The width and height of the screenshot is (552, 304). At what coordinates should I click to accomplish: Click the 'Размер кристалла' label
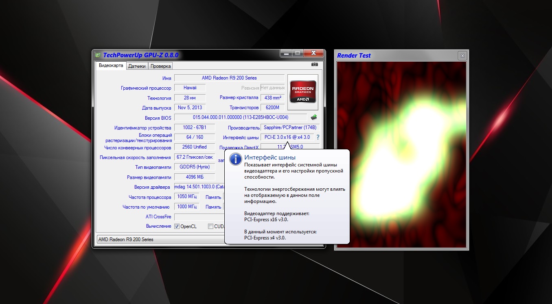[239, 97]
